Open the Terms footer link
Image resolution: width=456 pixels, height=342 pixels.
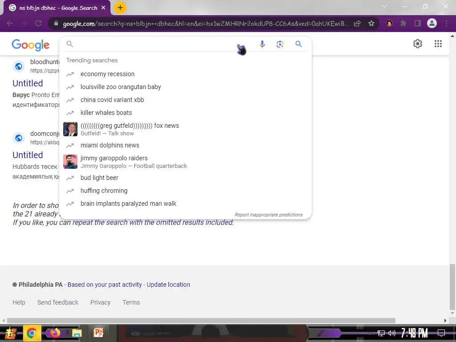click(131, 302)
